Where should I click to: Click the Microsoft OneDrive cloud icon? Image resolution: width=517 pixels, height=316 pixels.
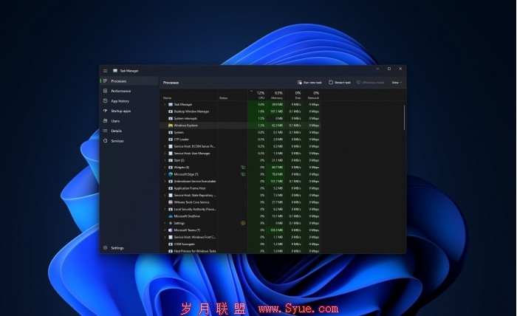(x=171, y=216)
